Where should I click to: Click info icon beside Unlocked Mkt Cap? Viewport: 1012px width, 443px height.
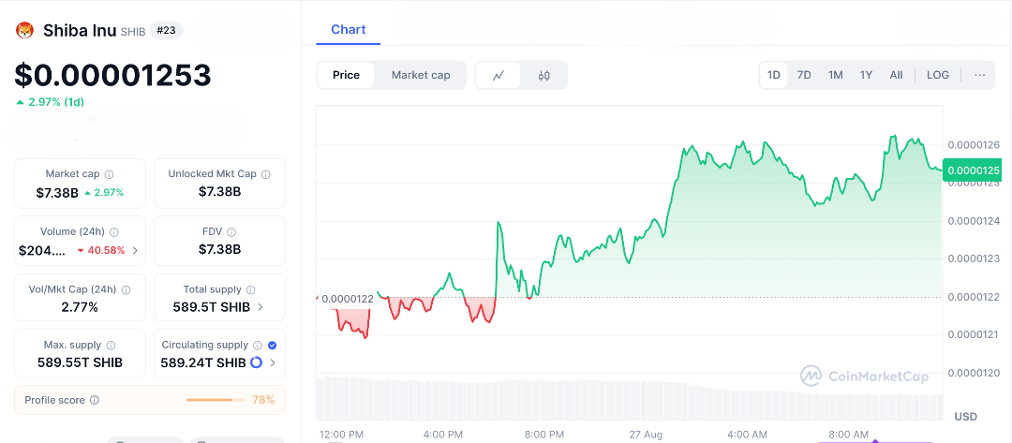click(266, 174)
